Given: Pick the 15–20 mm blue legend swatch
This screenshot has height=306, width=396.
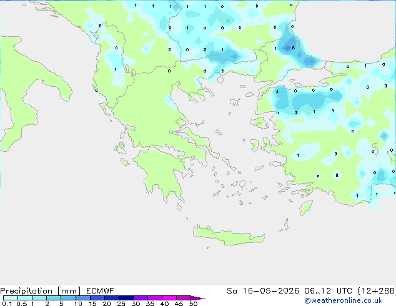Looking at the screenshot, I should point(97,298).
